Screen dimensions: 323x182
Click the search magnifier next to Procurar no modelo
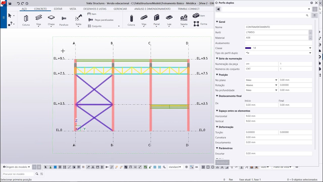(37, 174)
